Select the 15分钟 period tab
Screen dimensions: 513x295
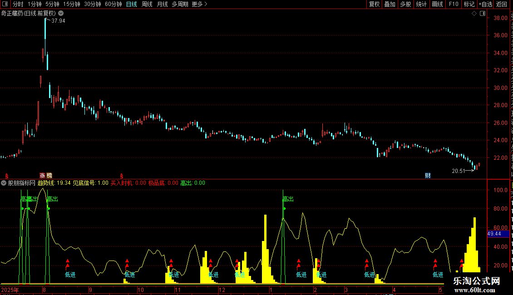[71, 4]
